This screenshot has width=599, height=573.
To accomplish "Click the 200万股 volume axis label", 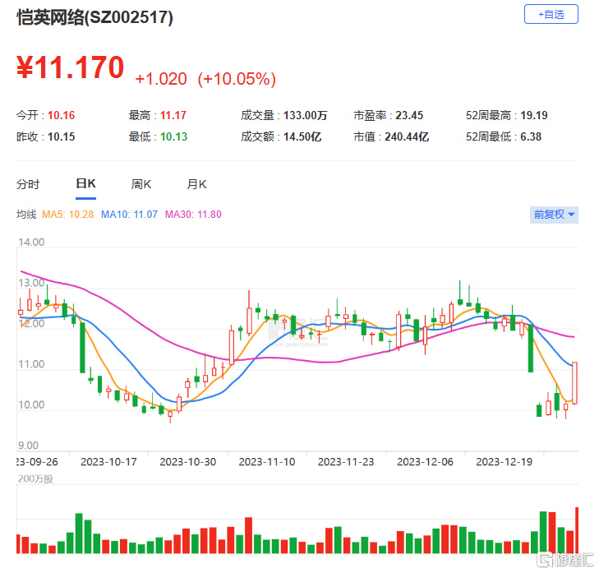I will point(35,478).
